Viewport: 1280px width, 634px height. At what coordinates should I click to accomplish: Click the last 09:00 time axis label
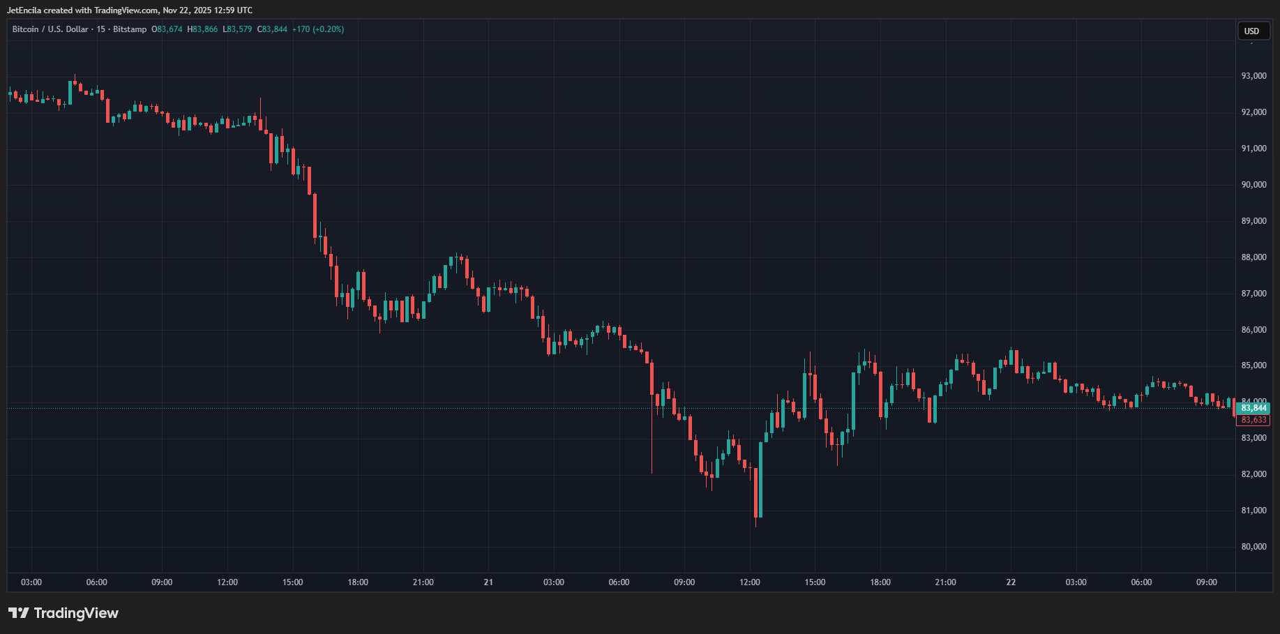tap(1207, 582)
